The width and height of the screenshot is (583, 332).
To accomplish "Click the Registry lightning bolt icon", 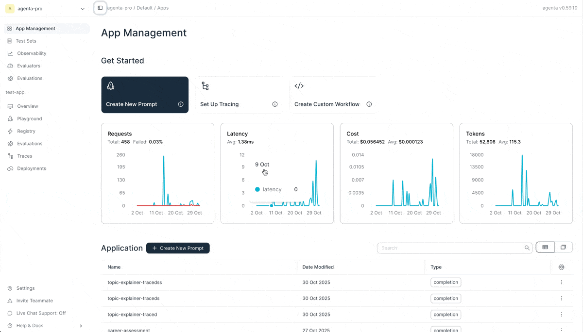I will coord(10,131).
